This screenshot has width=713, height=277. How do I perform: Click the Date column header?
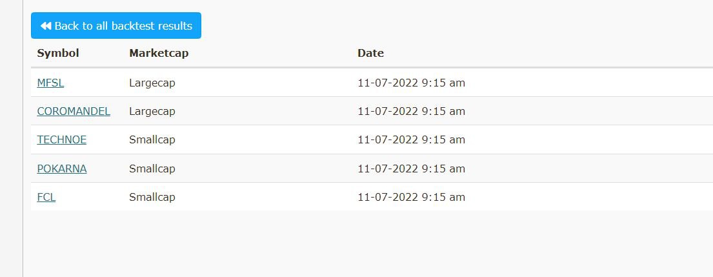point(370,53)
